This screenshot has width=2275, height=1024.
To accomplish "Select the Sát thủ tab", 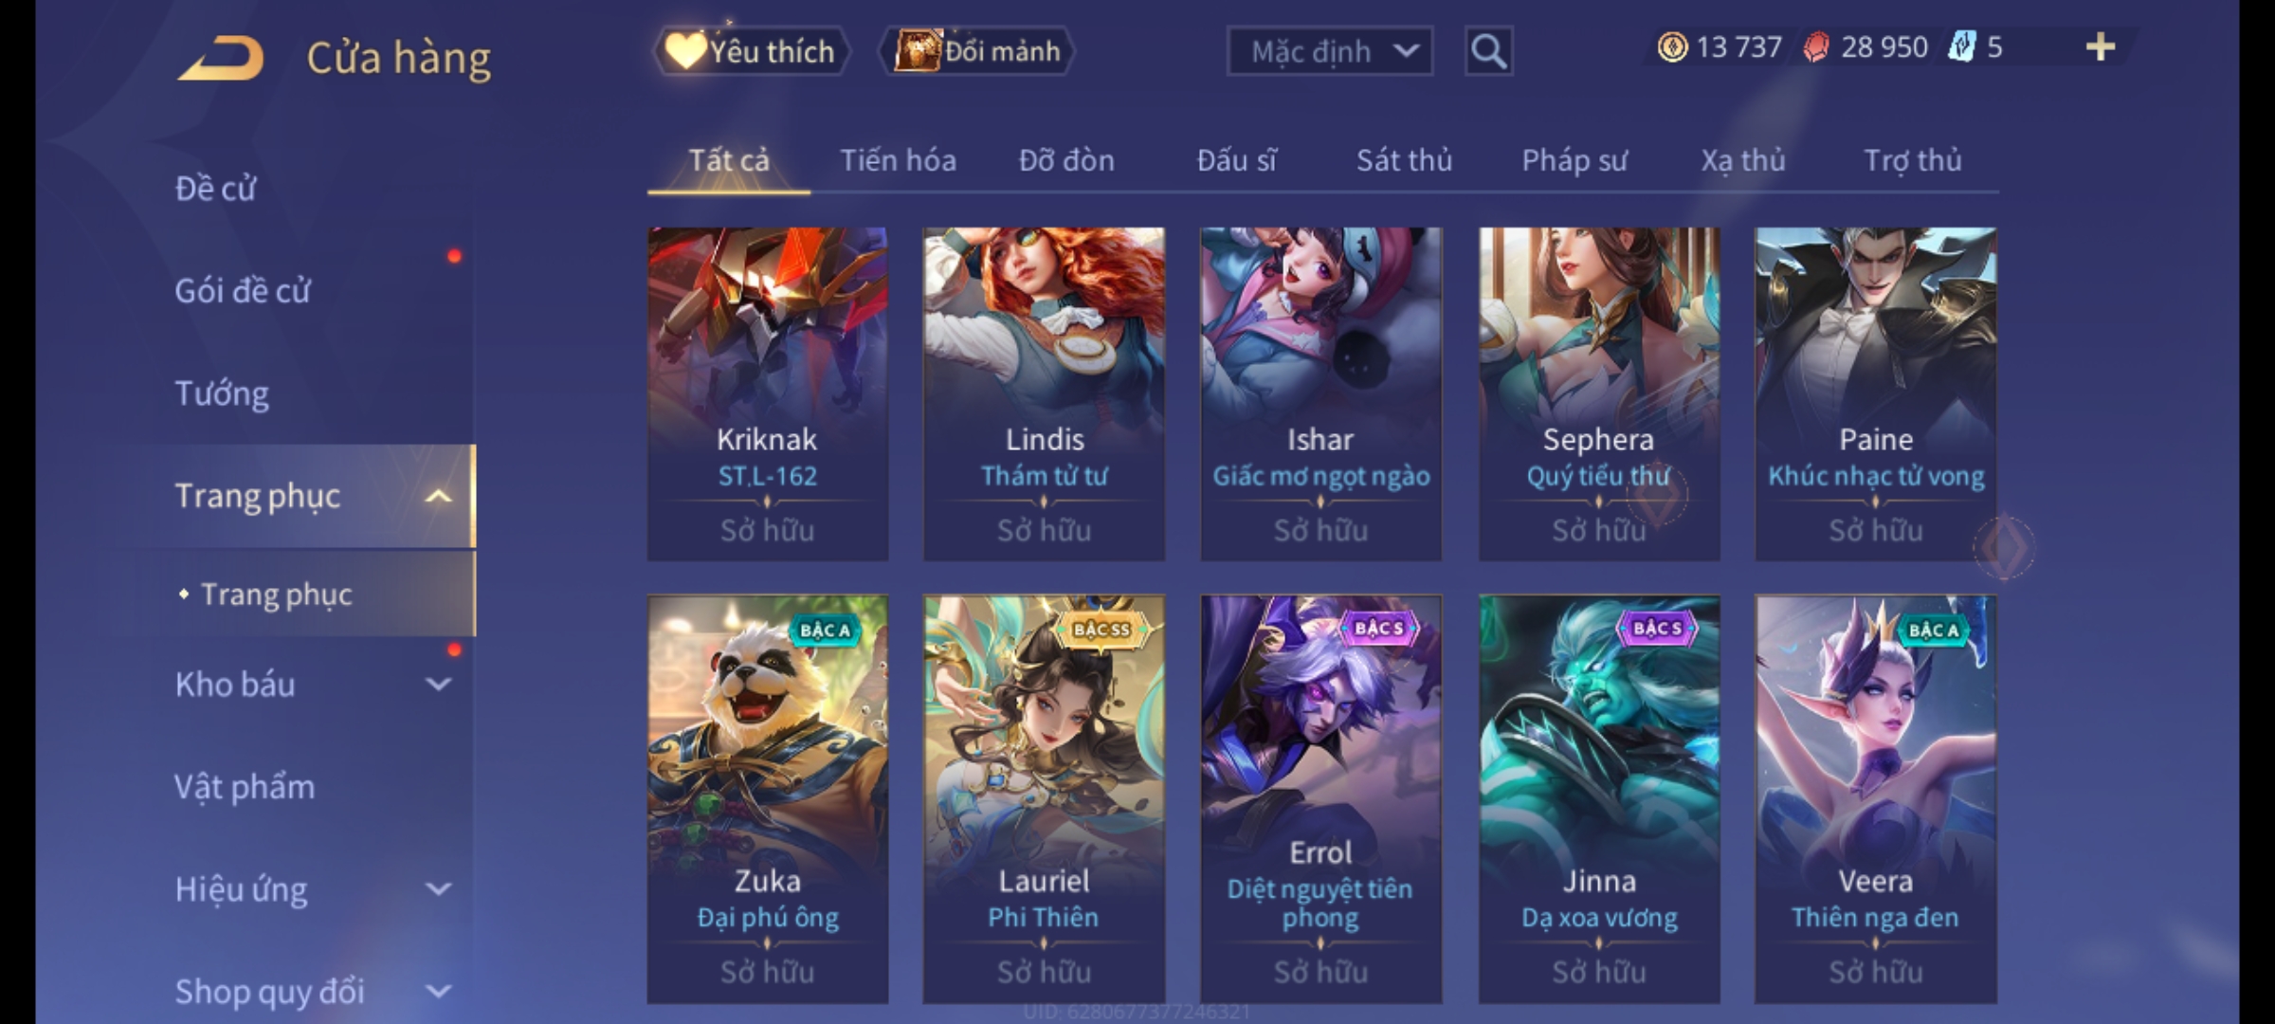I will tap(1404, 160).
